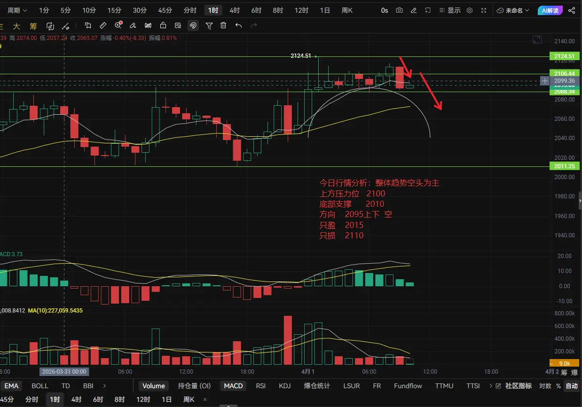
Task: Click the refresh-edit square icon
Action: point(50,26)
